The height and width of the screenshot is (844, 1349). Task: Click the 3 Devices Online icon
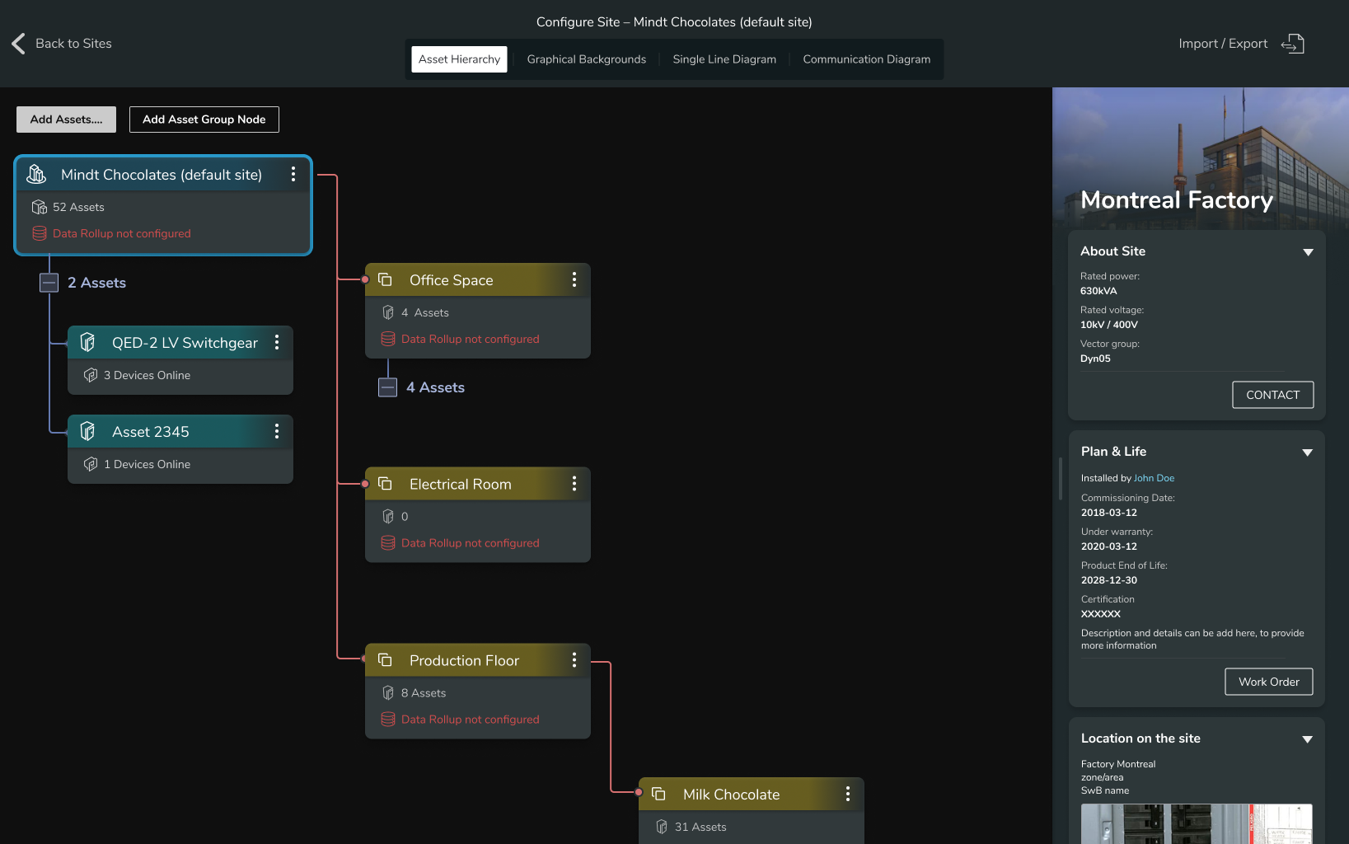(x=91, y=375)
